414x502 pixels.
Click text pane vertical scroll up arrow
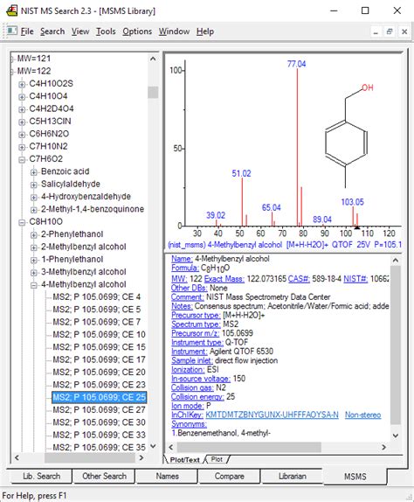click(396, 261)
